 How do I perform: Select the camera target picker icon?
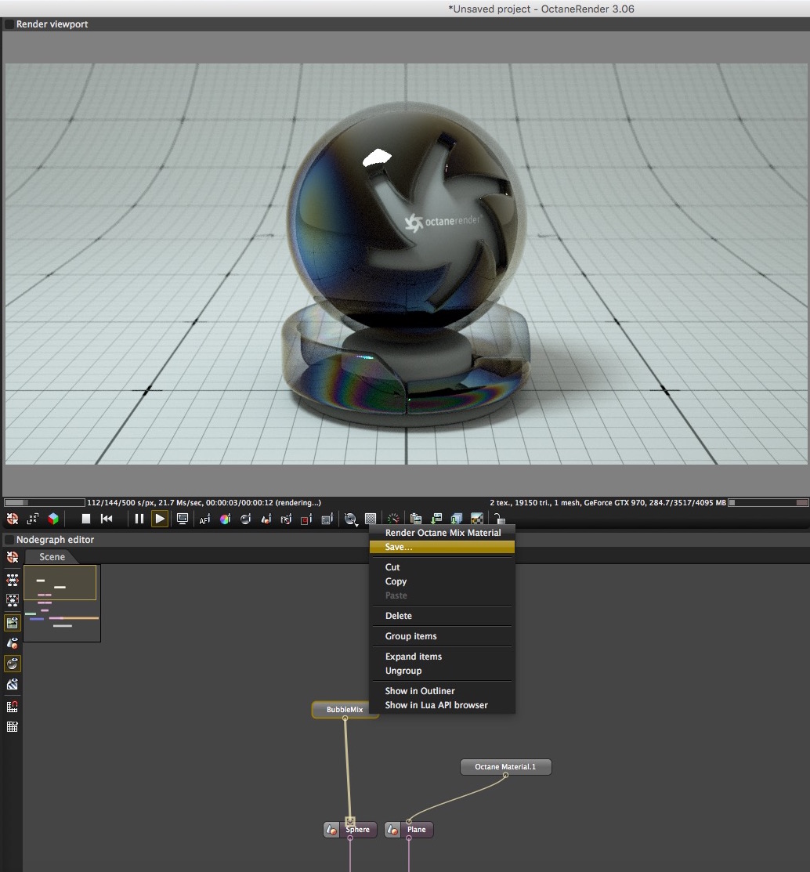coord(286,519)
